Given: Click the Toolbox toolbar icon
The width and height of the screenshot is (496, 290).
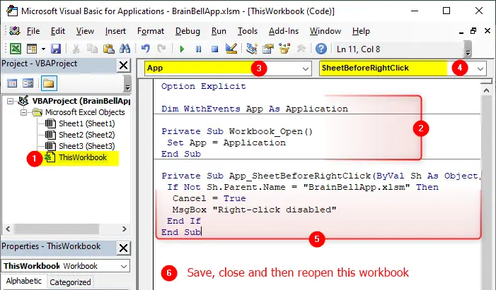Looking at the screenshot, I should coord(301,49).
